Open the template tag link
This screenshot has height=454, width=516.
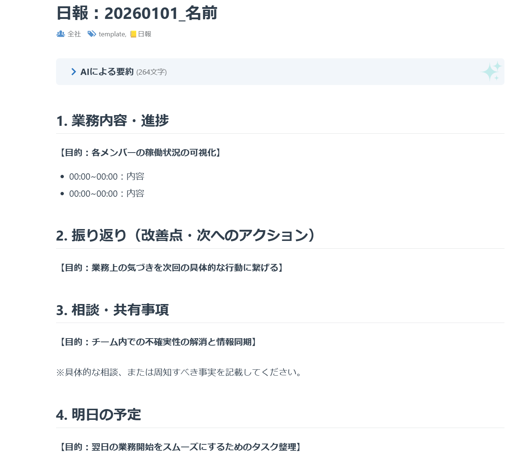(x=112, y=34)
